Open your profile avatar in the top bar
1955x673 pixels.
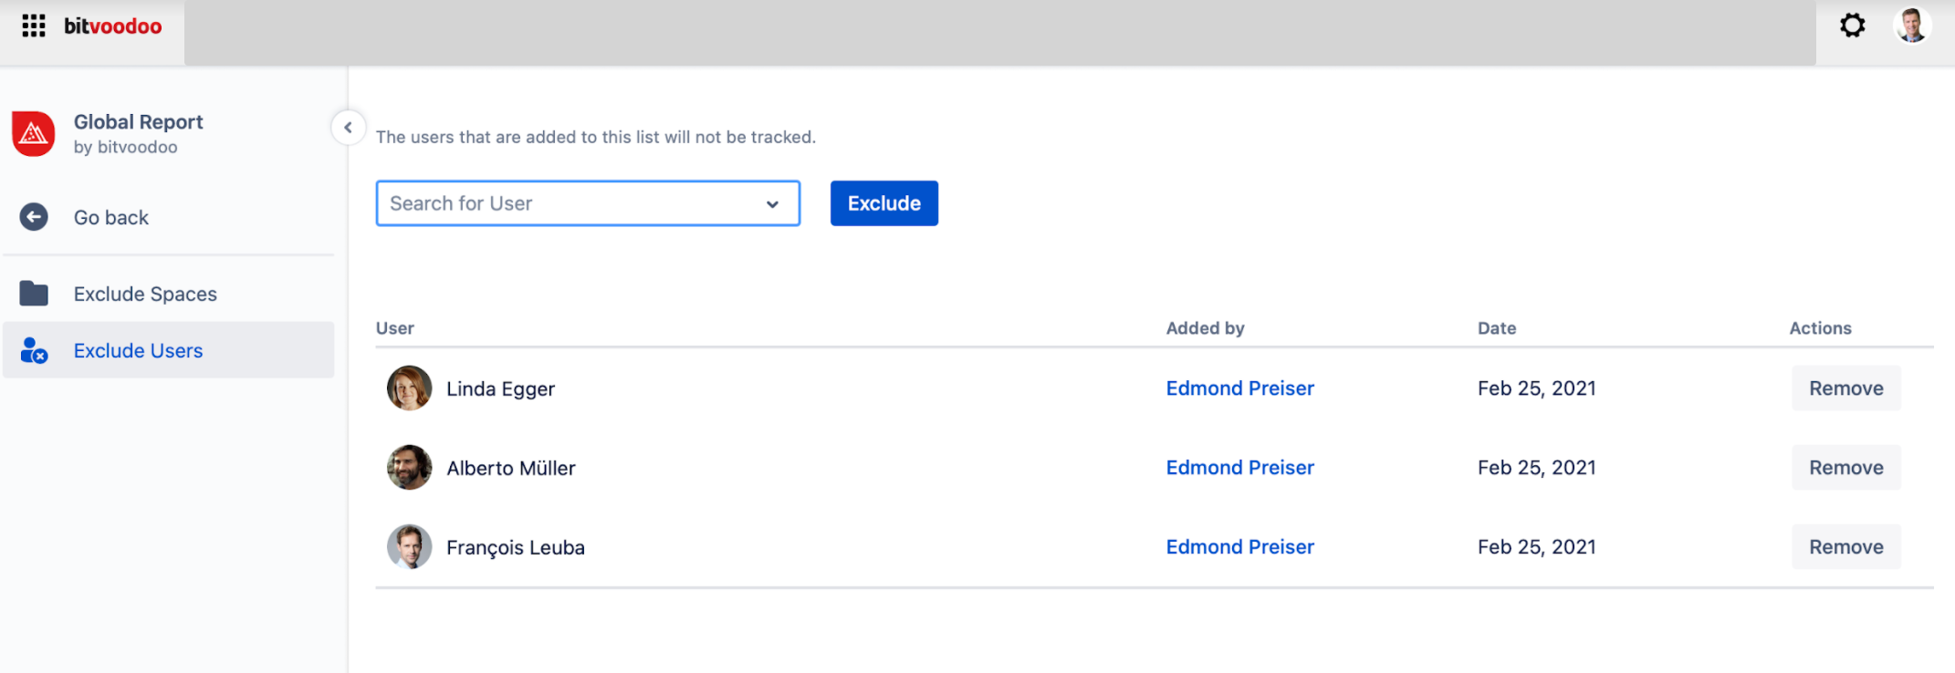[x=1911, y=25]
